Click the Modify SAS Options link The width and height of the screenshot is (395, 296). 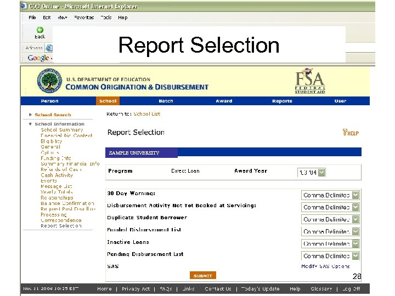coord(325,266)
